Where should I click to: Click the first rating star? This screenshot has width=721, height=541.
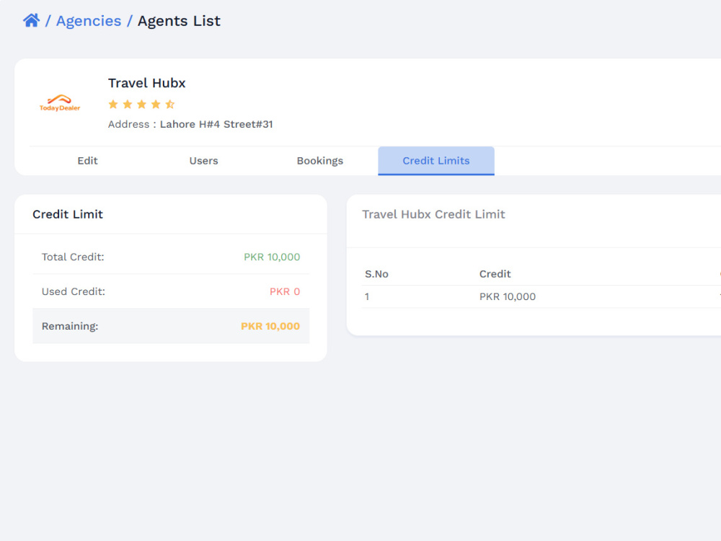[113, 105]
